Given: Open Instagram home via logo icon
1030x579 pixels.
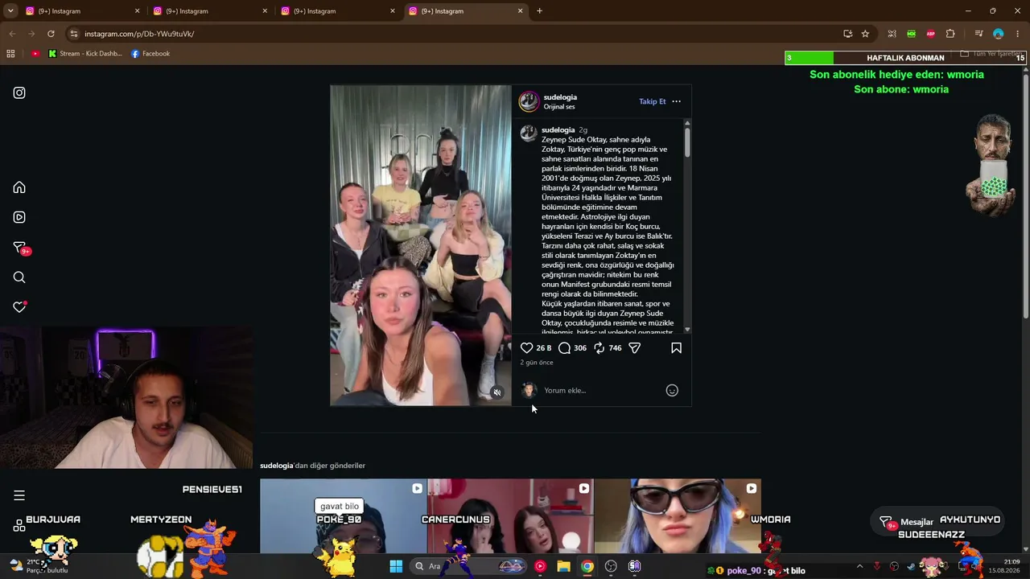Looking at the screenshot, I should click(x=19, y=92).
